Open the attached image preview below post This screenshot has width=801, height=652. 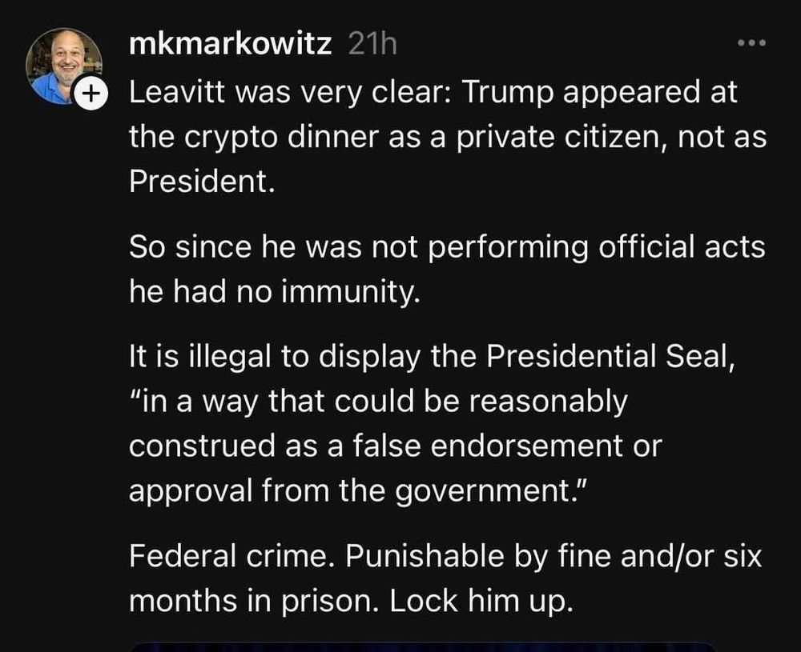coord(421,647)
